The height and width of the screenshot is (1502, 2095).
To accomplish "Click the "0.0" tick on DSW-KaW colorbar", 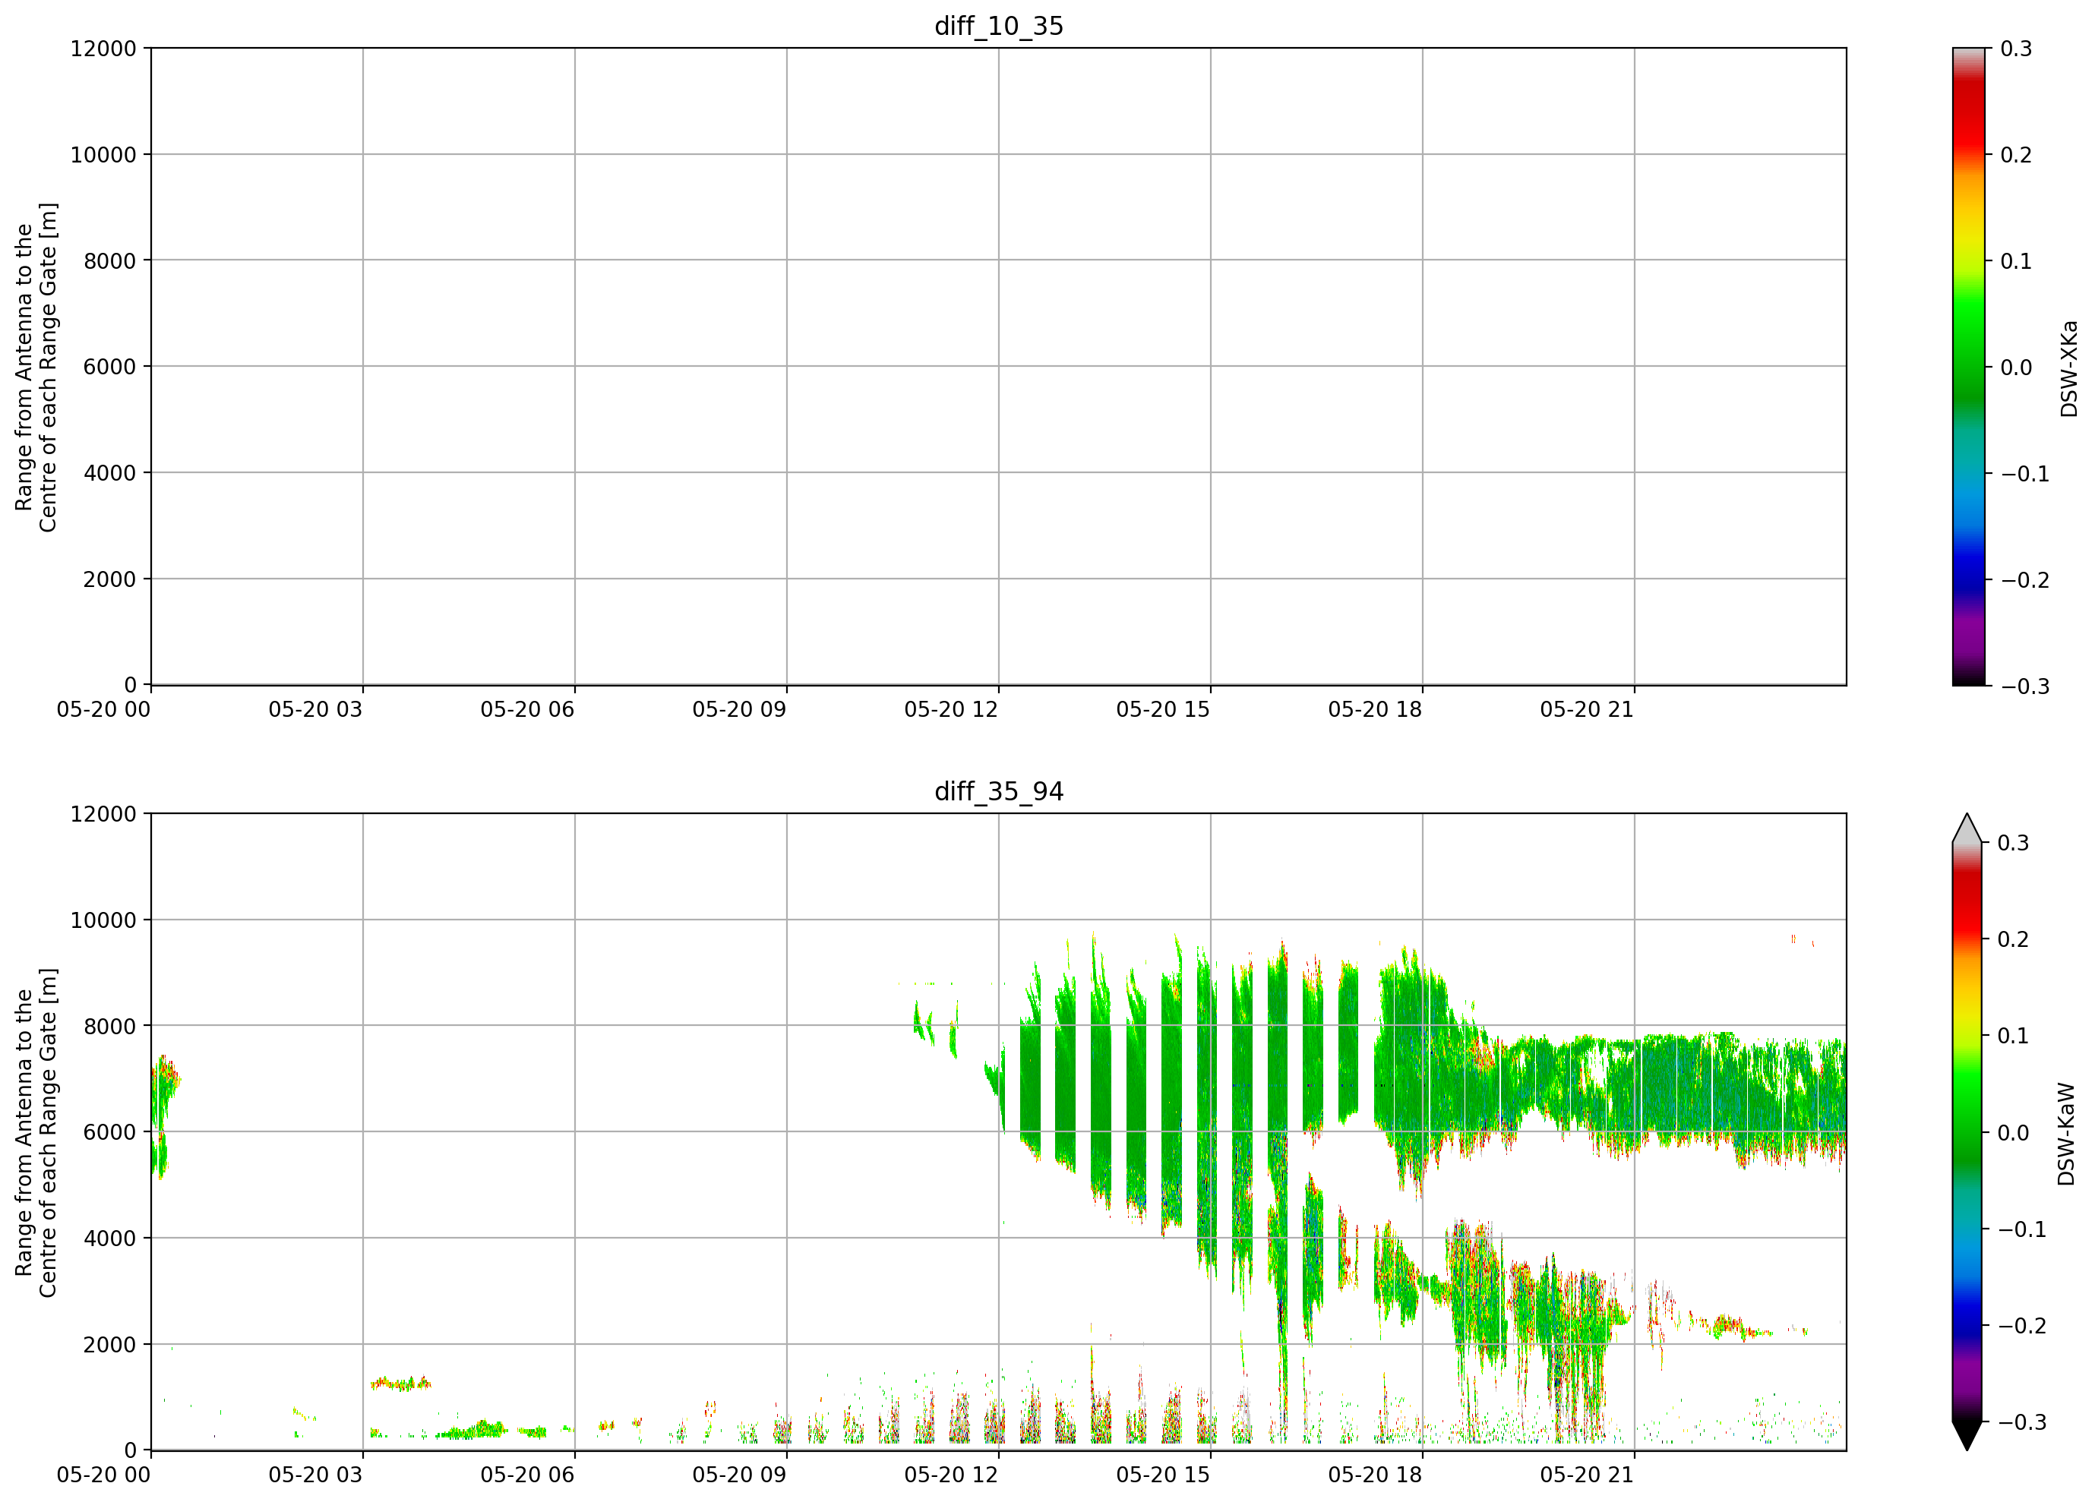I will [2013, 1133].
